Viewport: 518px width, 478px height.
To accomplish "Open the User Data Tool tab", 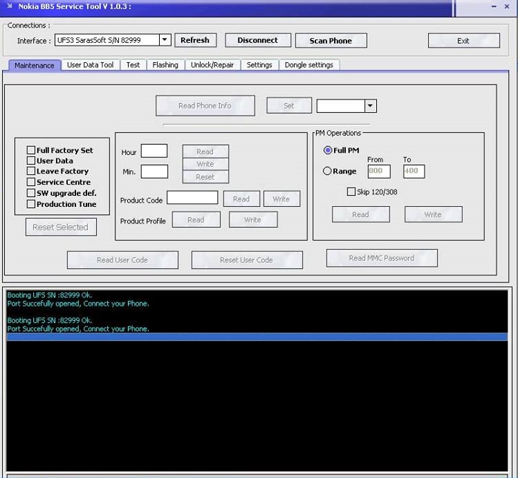I will [x=91, y=65].
